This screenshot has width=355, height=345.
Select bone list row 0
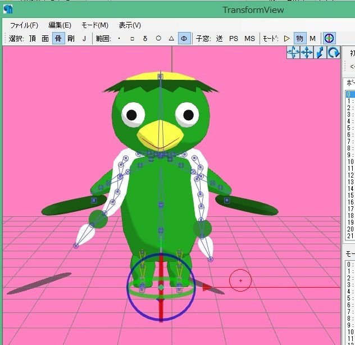(x=351, y=94)
